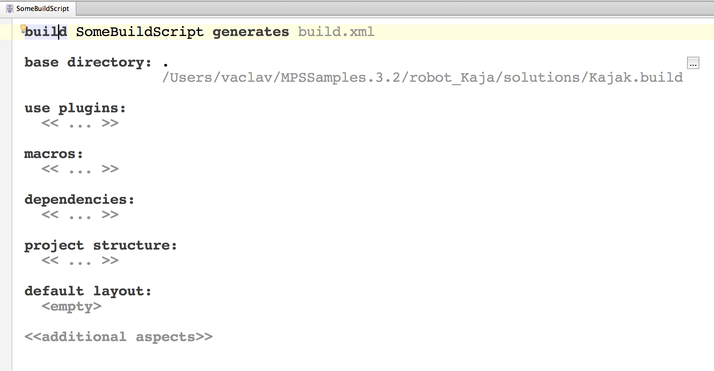Select the SomeBuildScript tab label
The image size is (714, 371).
42,9
